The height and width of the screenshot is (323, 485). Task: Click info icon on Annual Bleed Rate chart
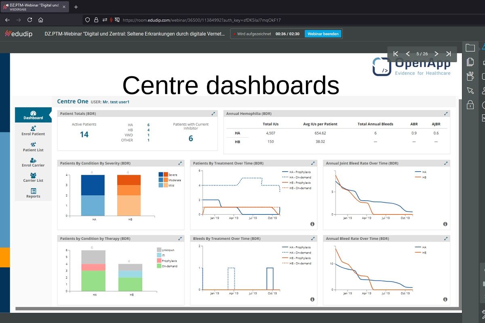[x=445, y=300]
